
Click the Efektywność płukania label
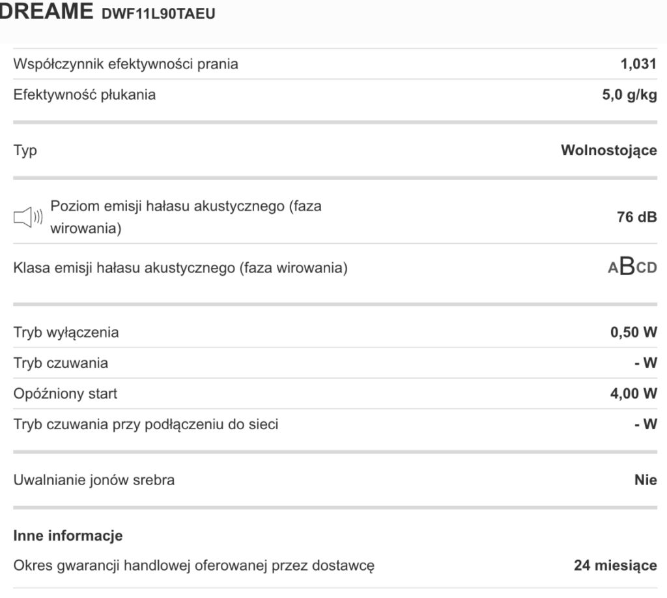[85, 95]
